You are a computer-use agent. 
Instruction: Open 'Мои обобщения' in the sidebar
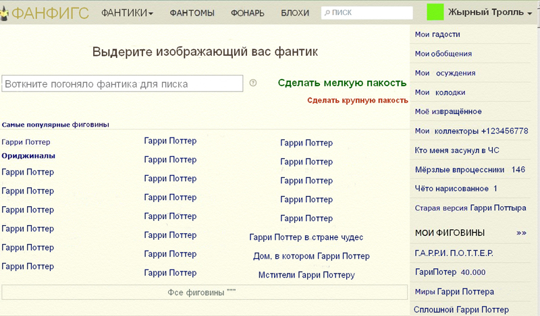(443, 54)
